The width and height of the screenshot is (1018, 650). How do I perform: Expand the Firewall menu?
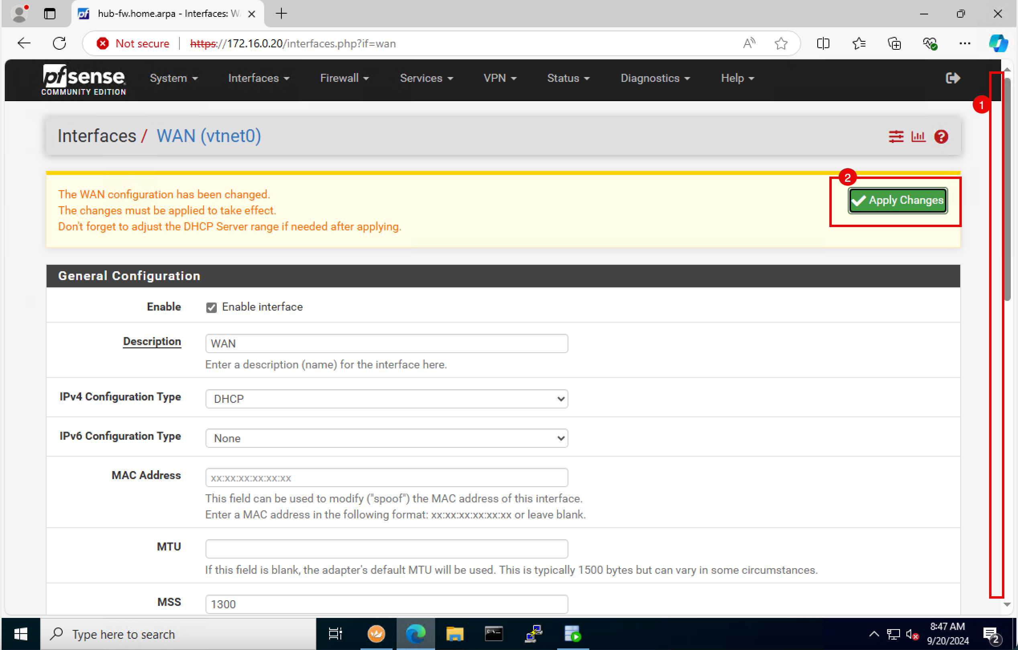tap(344, 78)
